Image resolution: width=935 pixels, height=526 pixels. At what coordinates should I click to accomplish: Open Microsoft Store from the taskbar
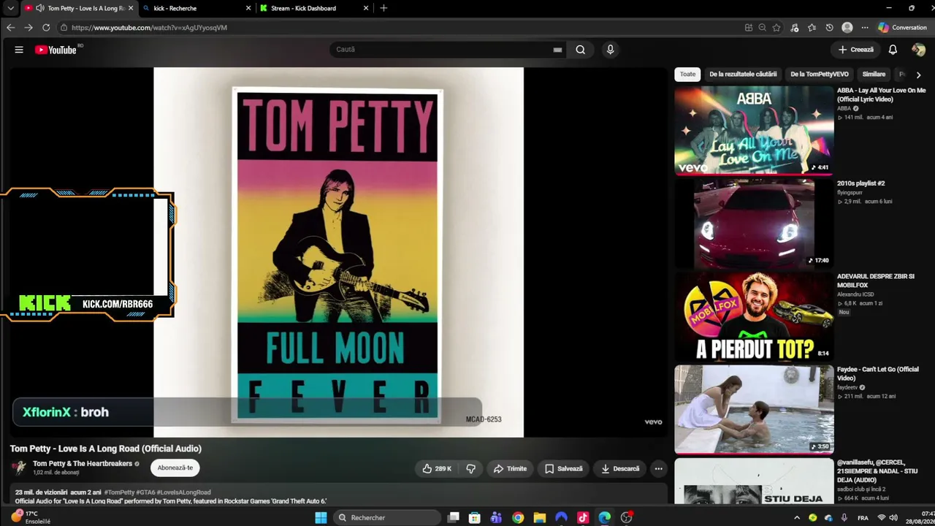(474, 517)
